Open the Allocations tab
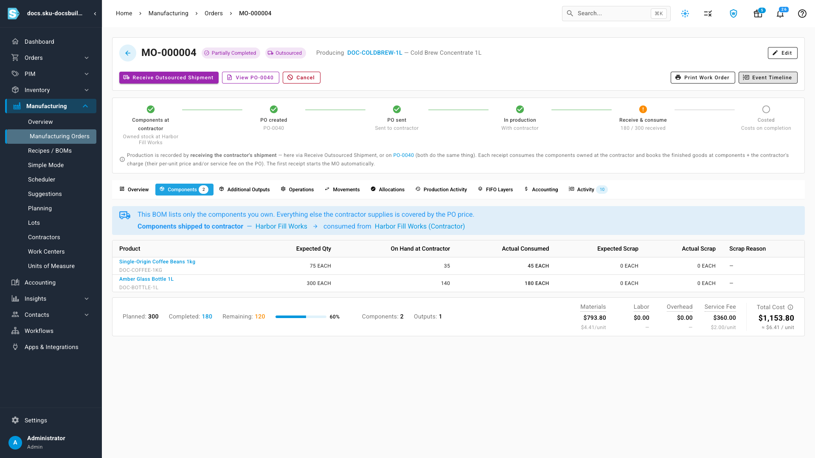 pos(388,190)
